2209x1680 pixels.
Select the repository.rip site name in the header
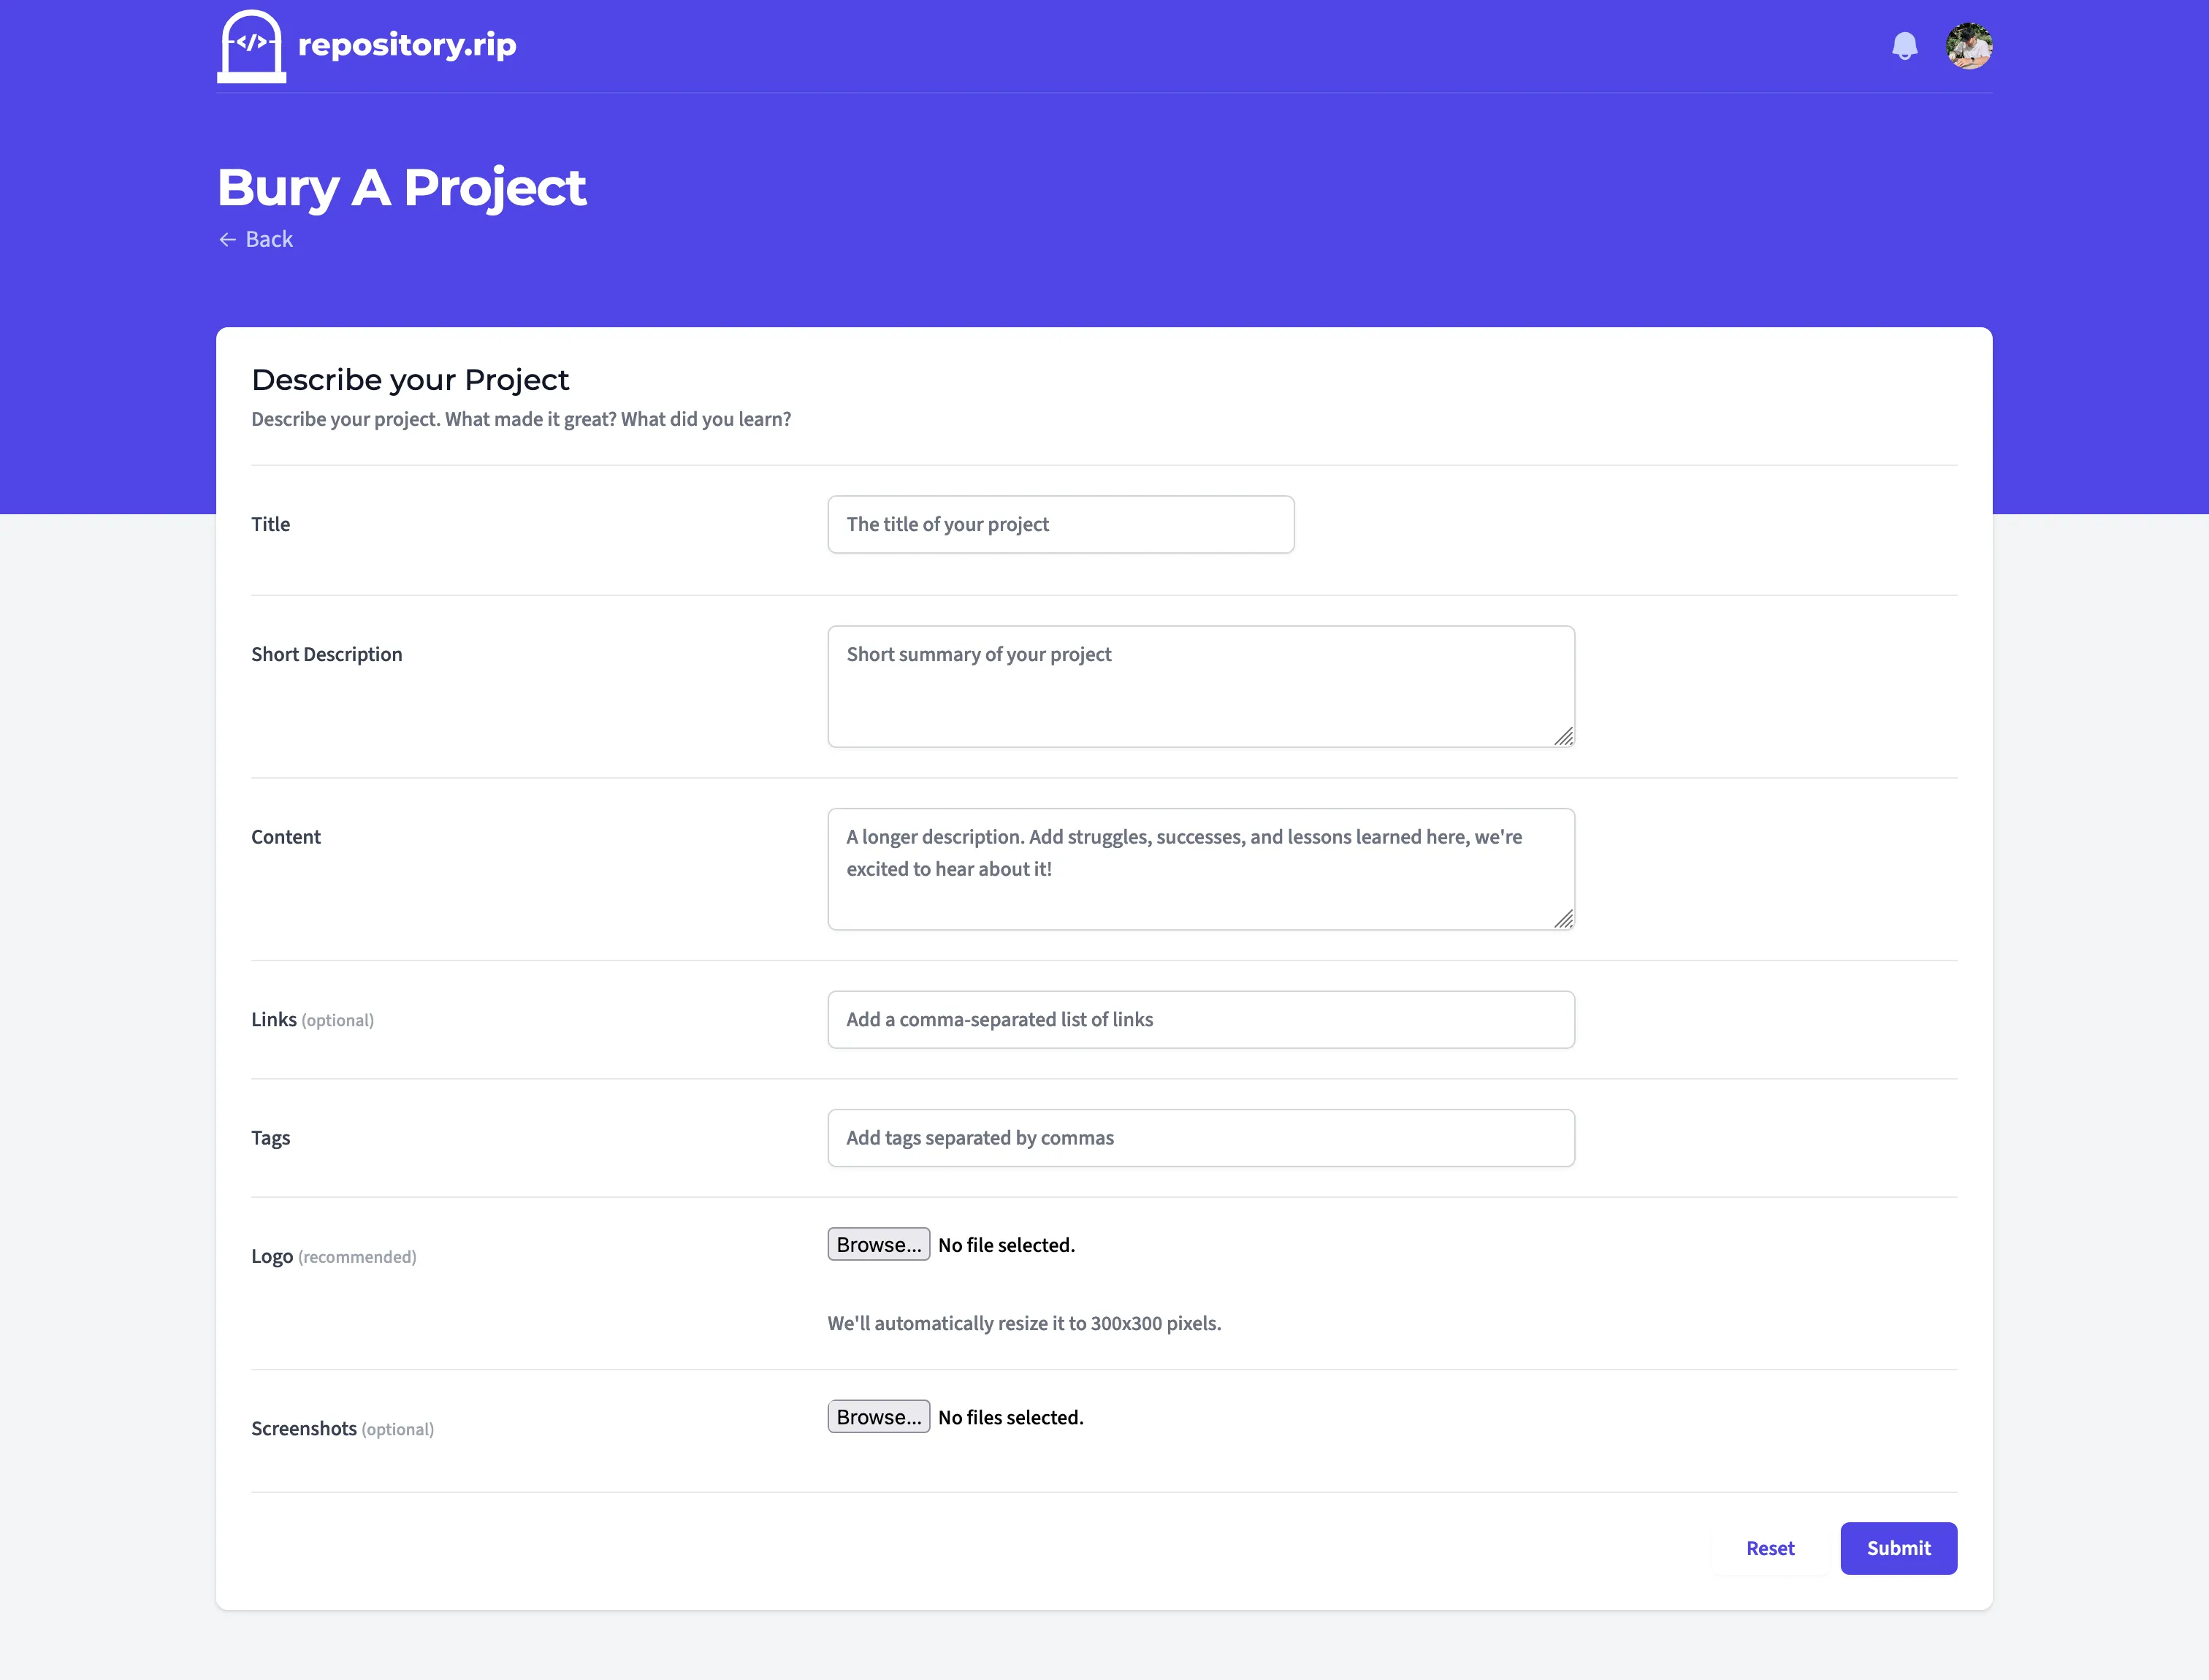pyautogui.click(x=406, y=44)
